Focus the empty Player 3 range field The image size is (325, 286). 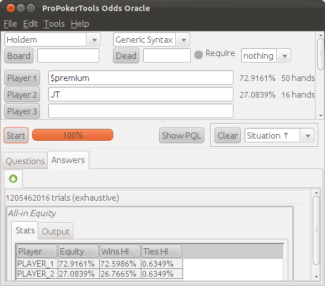pyautogui.click(x=141, y=111)
